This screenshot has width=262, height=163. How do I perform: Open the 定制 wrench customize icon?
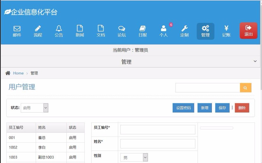(x=185, y=31)
